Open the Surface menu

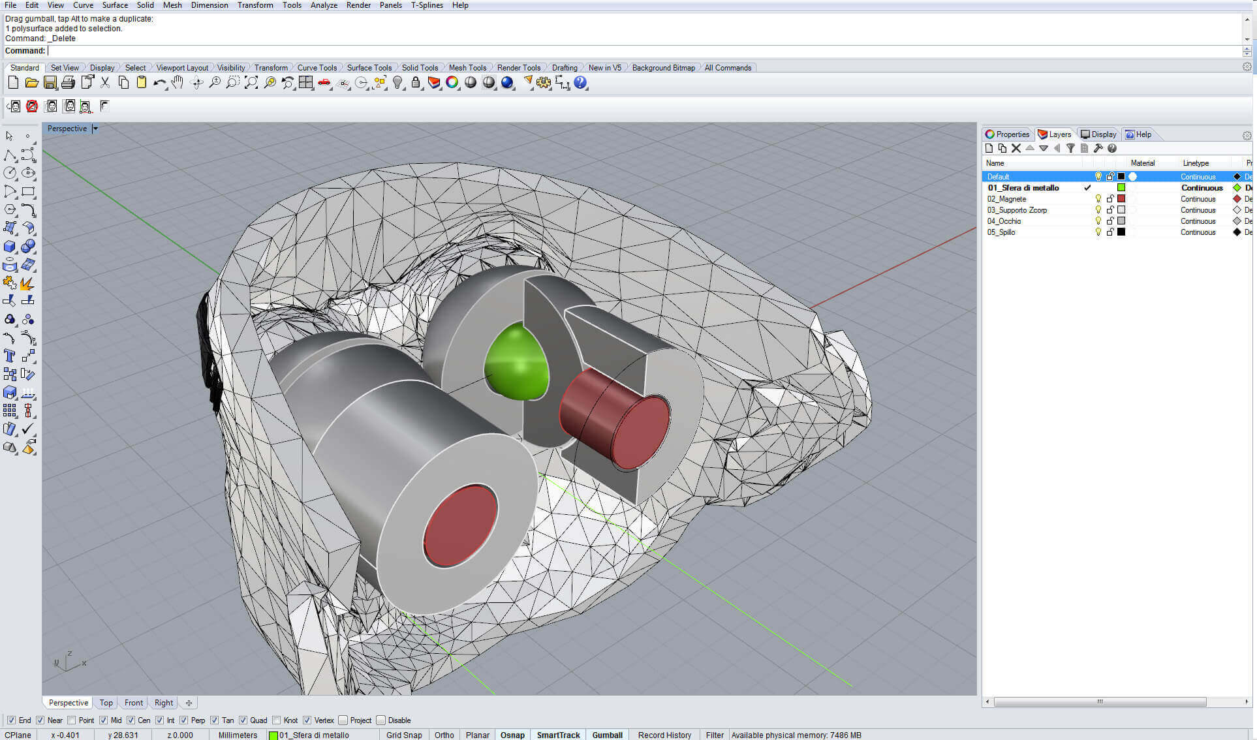[x=115, y=5]
